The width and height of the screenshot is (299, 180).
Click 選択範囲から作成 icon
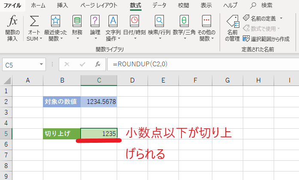pos(246,38)
